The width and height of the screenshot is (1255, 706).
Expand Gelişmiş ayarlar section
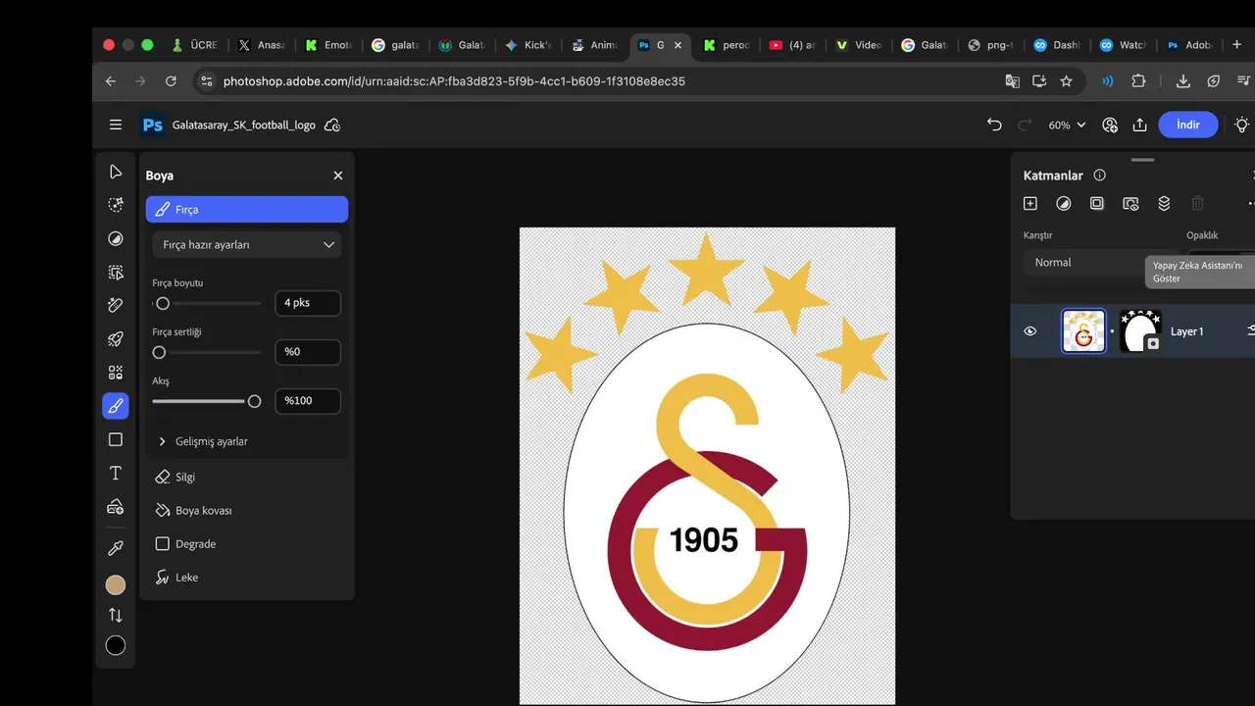203,441
